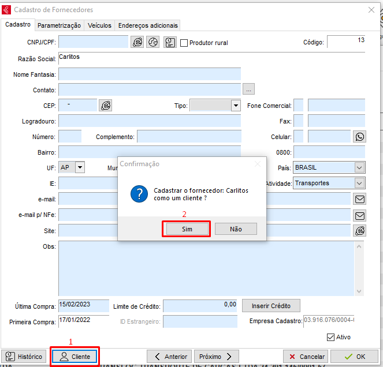
Task: Click the third icon before Produtor rural
Action: [x=170, y=42]
